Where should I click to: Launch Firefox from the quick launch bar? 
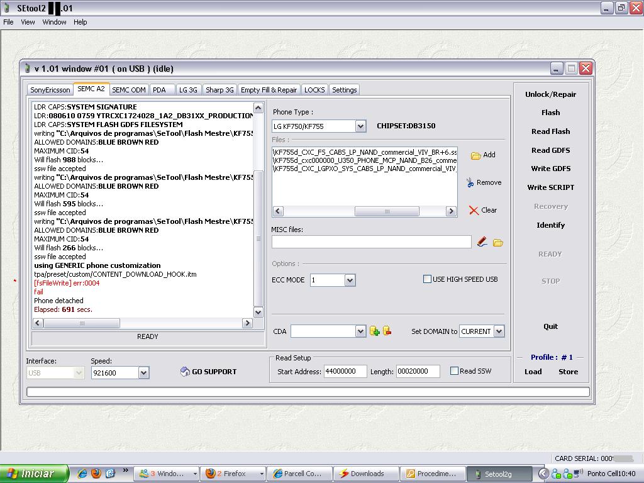(96, 474)
